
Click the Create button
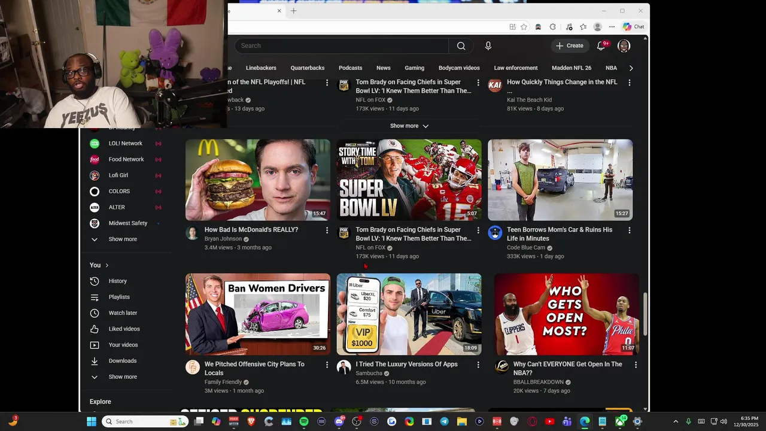point(569,45)
